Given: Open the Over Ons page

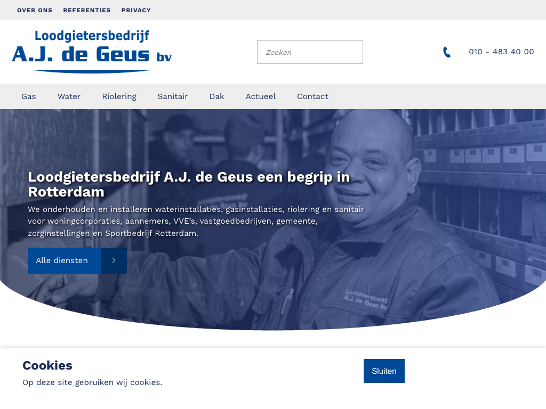Looking at the screenshot, I should click(x=35, y=10).
